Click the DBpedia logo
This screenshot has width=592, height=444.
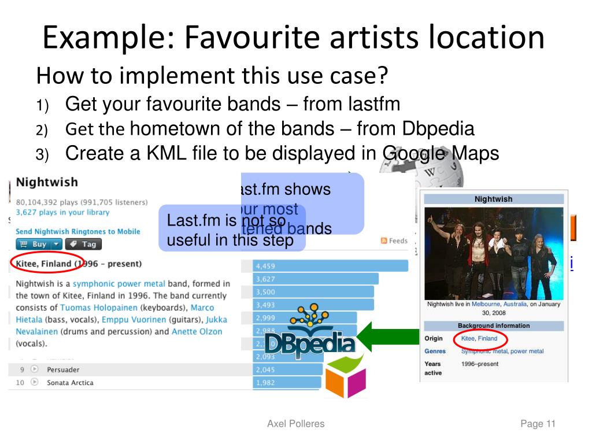310,332
